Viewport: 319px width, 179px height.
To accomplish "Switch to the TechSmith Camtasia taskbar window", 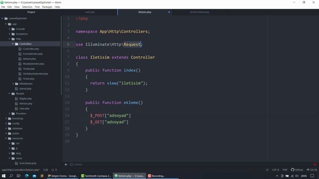I will tap(96, 176).
